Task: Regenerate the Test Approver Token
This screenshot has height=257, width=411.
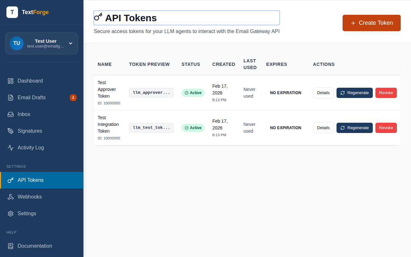Action: coord(354,93)
